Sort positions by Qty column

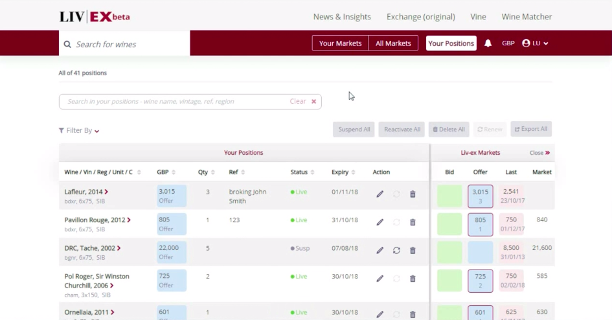pyautogui.click(x=212, y=172)
